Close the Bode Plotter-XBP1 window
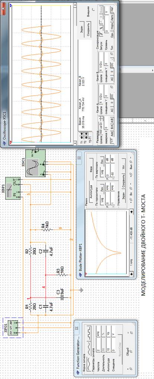 pyautogui.click(x=79, y=158)
